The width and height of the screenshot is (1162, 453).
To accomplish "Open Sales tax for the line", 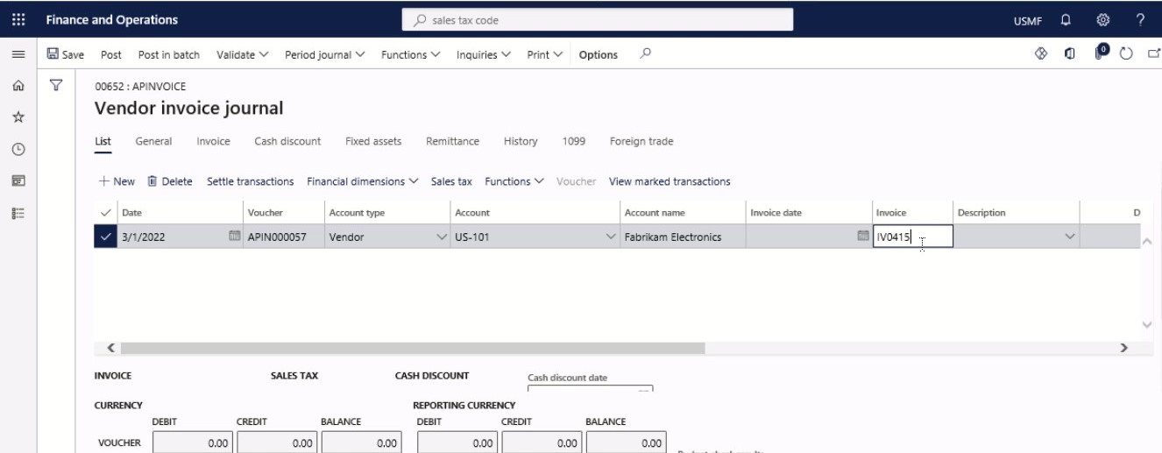I will coord(451,181).
